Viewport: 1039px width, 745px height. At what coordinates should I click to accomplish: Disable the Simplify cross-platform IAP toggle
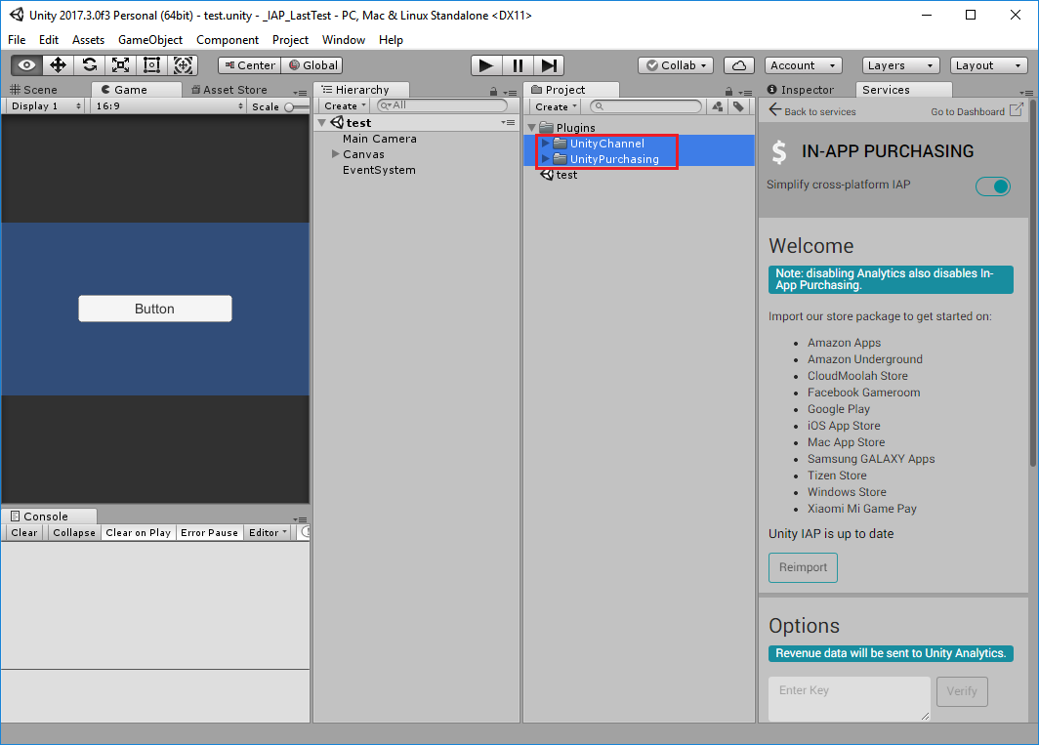point(993,186)
